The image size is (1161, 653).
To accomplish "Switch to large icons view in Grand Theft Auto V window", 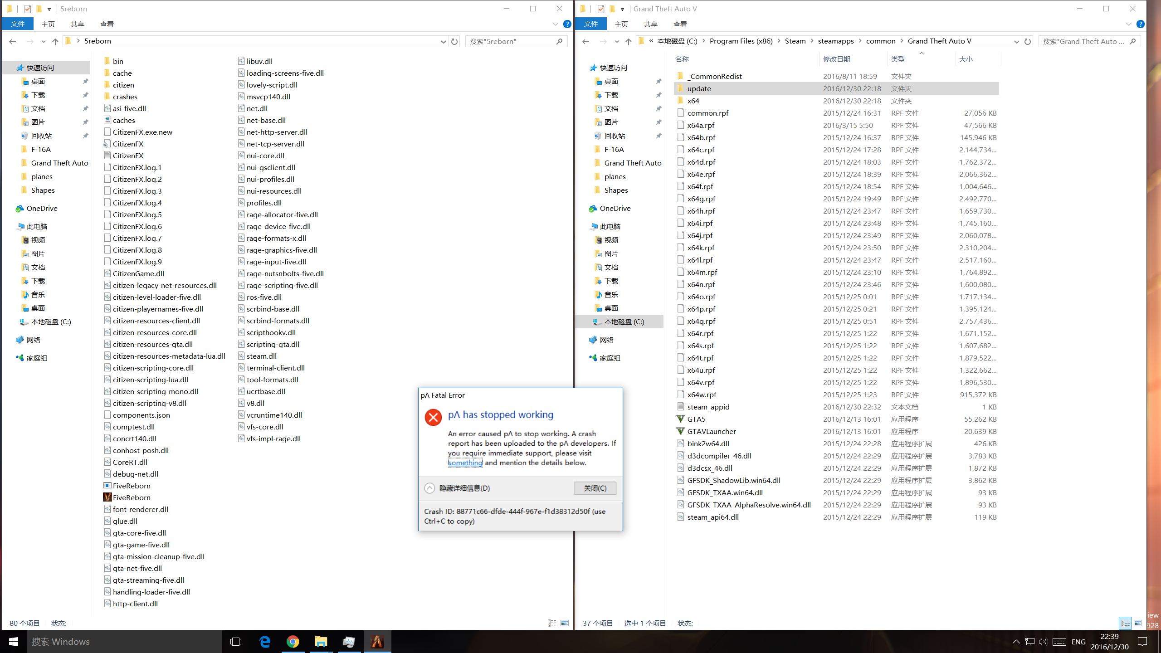I will [1138, 623].
